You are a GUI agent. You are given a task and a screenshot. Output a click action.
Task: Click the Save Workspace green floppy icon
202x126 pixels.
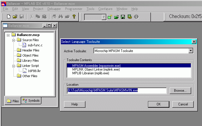pos(123,17)
